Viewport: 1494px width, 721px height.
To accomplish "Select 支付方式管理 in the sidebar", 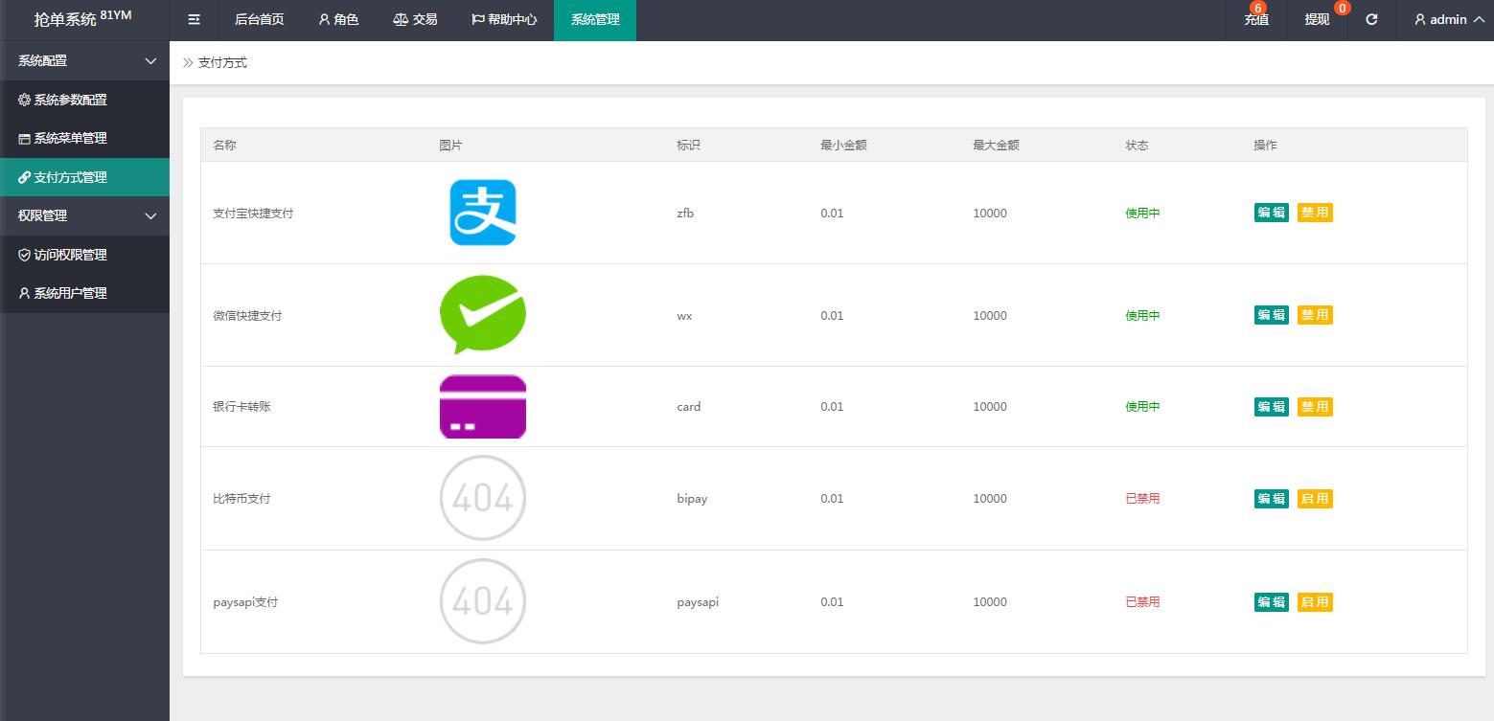I will pyautogui.click(x=70, y=177).
